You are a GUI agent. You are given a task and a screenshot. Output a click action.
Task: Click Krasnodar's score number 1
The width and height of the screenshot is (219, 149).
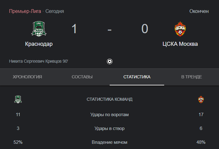click(74, 29)
